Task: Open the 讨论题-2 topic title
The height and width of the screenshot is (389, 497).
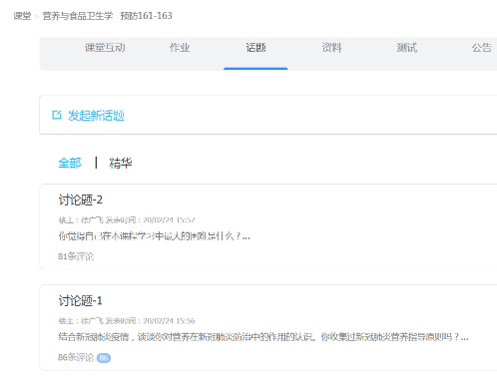Action: [81, 200]
